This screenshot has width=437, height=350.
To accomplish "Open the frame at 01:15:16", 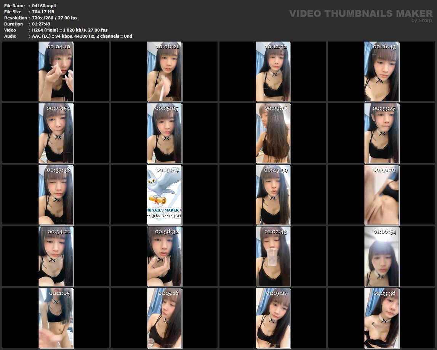I will tap(164, 318).
